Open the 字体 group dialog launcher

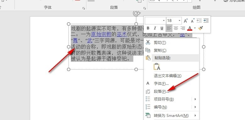pos(84,8)
